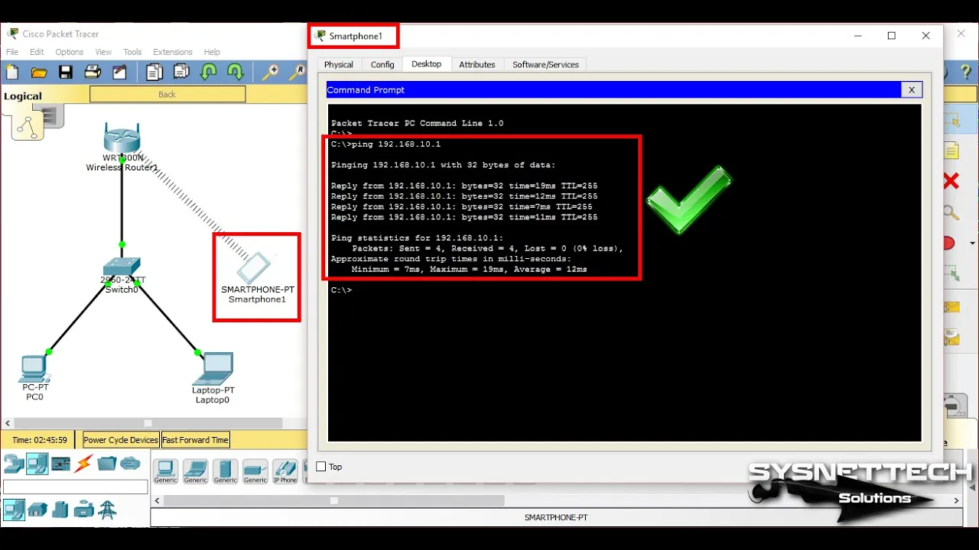Choose the Smart City subcategory icon
Viewport: 979px width, 550px height.
(60, 510)
